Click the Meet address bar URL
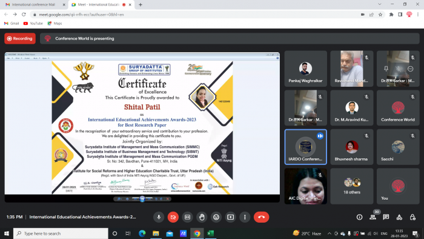This screenshot has width=424, height=239. [81, 15]
